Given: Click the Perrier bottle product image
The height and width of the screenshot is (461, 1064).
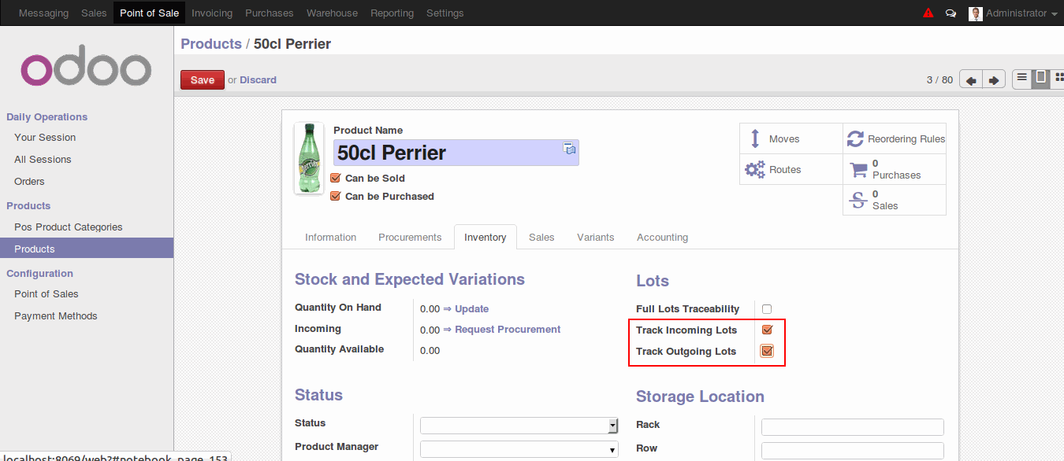Looking at the screenshot, I should click(x=309, y=158).
